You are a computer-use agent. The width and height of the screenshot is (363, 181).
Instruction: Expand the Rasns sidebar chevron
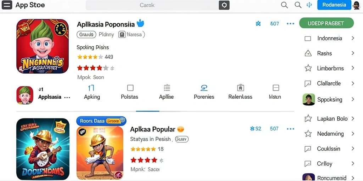pos(353,53)
